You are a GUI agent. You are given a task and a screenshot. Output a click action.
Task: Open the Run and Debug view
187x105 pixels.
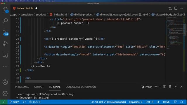click(x=5, y=43)
